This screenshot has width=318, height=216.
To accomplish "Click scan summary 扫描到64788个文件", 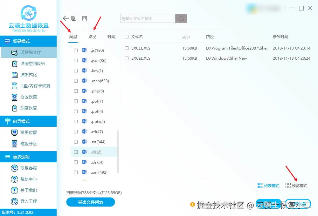I will 94,193.
